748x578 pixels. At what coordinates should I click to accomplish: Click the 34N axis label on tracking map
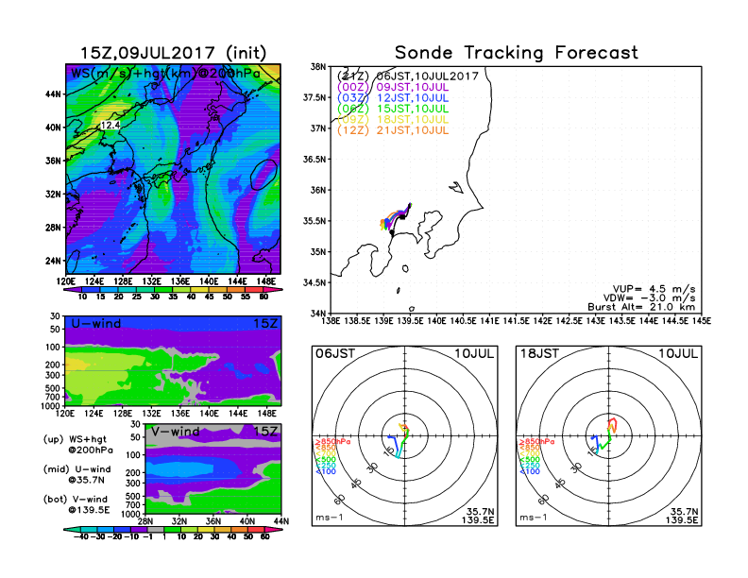pyautogui.click(x=318, y=314)
